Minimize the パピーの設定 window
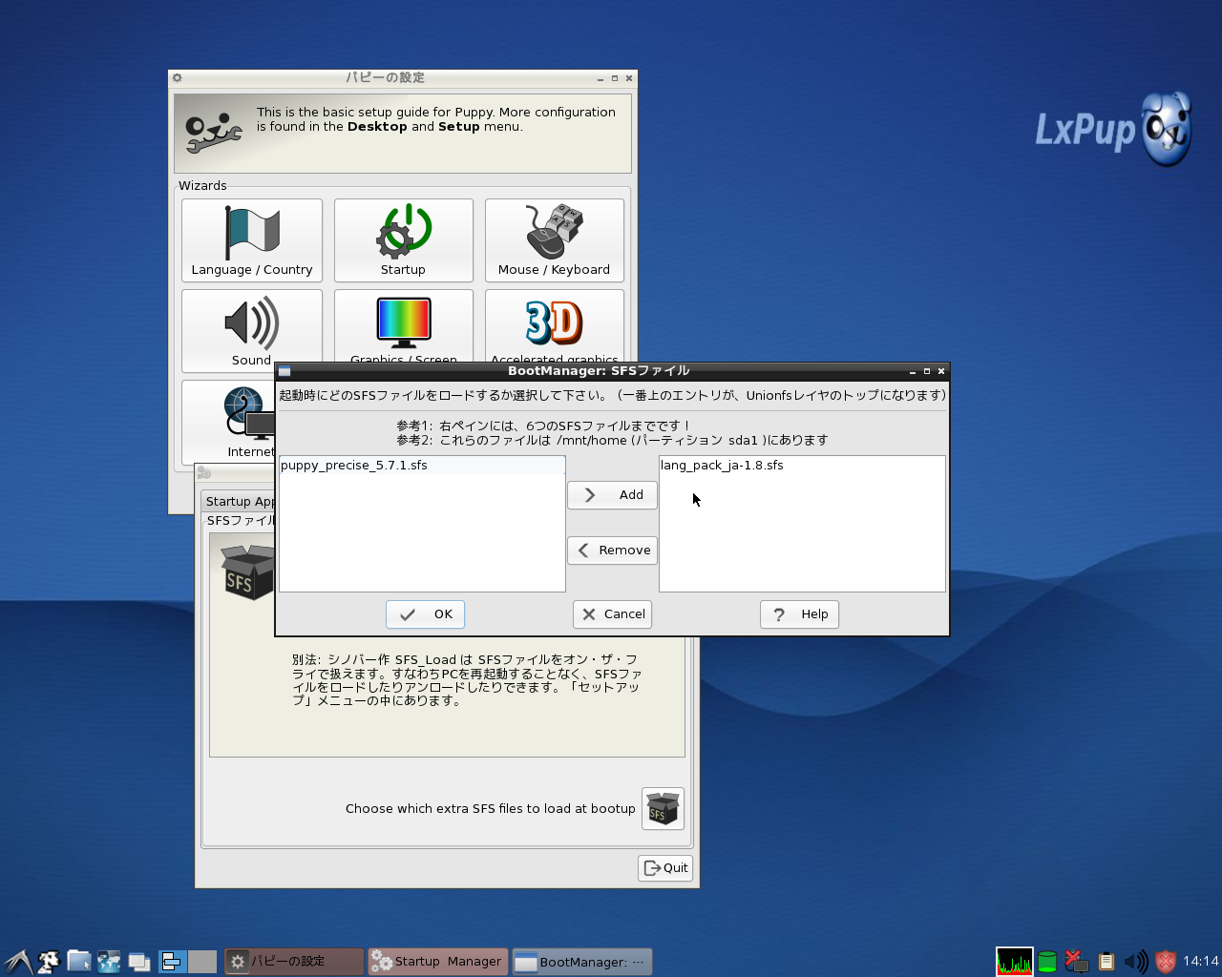This screenshot has width=1222, height=977. click(x=600, y=78)
